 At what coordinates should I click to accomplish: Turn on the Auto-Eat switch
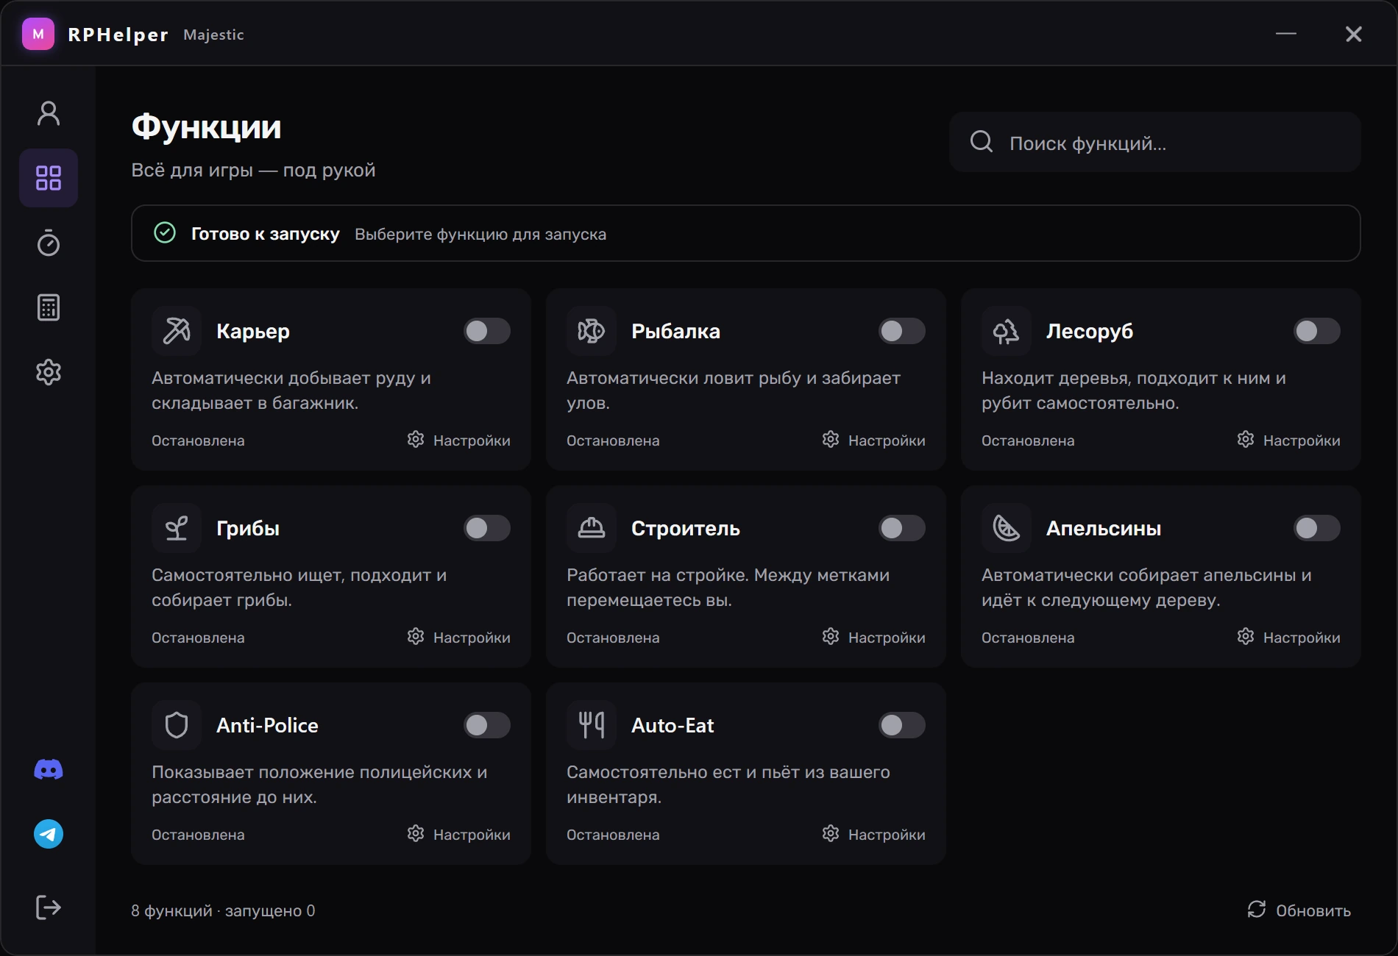(x=901, y=725)
